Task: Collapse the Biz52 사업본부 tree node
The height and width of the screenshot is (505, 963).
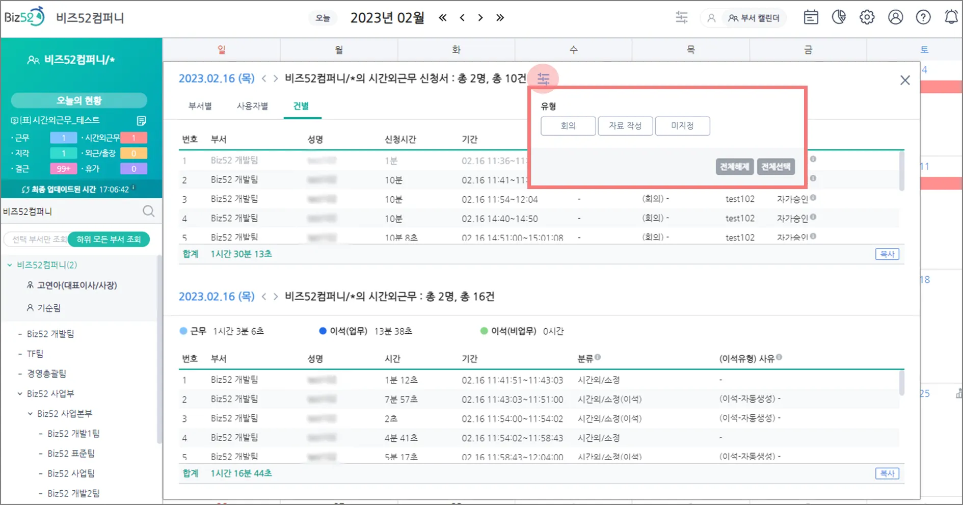Action: coord(30,414)
